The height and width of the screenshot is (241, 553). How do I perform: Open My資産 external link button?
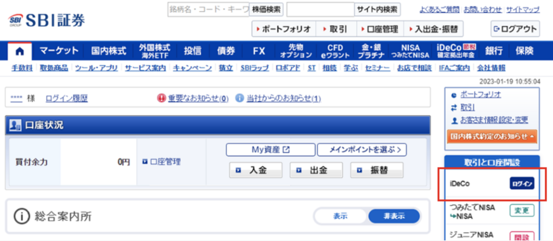point(271,149)
